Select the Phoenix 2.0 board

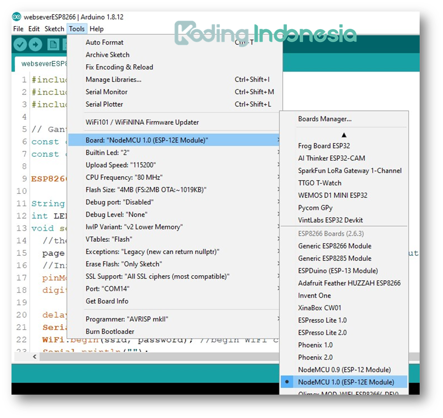(344, 357)
